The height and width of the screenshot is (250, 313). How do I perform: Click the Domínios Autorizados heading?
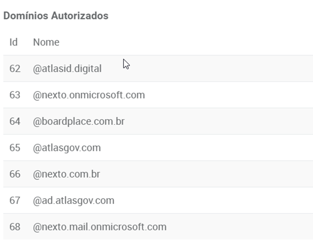tap(56, 16)
